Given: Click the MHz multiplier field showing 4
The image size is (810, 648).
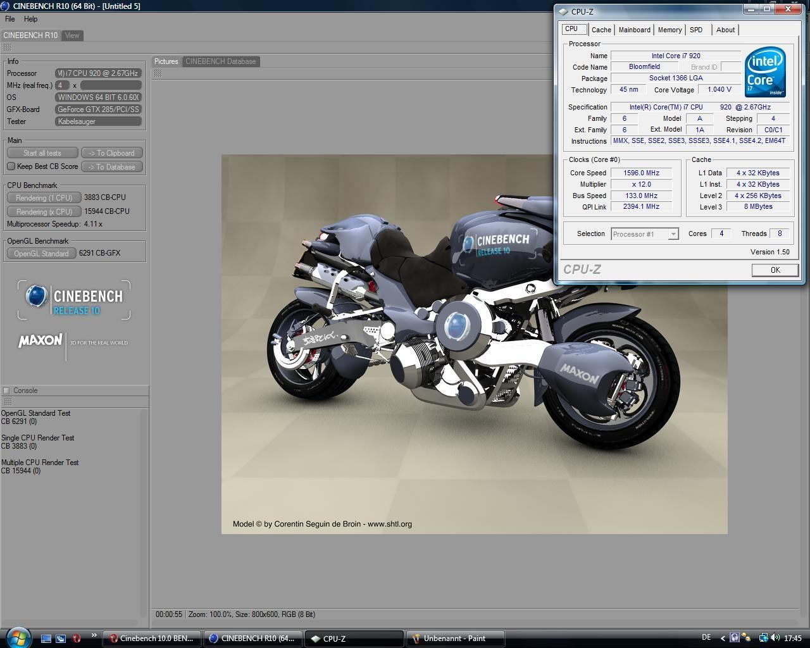Looking at the screenshot, I should click(62, 85).
